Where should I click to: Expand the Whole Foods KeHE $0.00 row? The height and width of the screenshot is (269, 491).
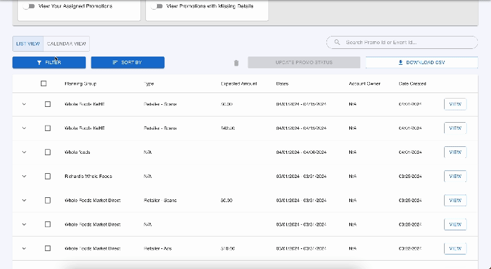coord(24,104)
